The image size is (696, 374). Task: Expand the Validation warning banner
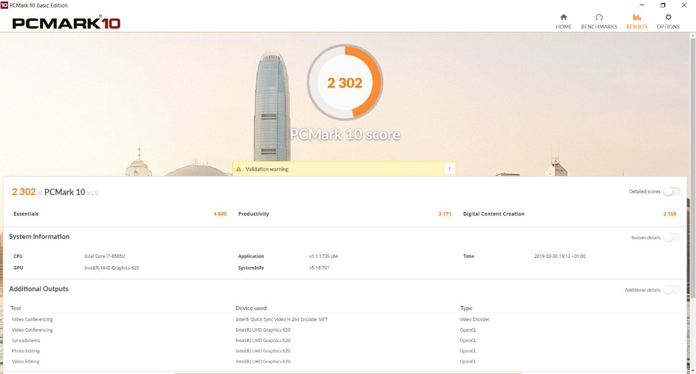click(x=449, y=169)
